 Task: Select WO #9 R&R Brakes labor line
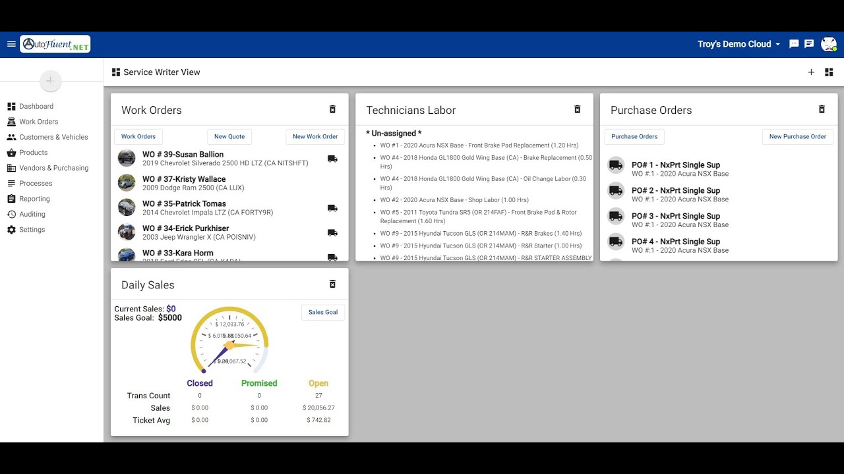pos(481,234)
